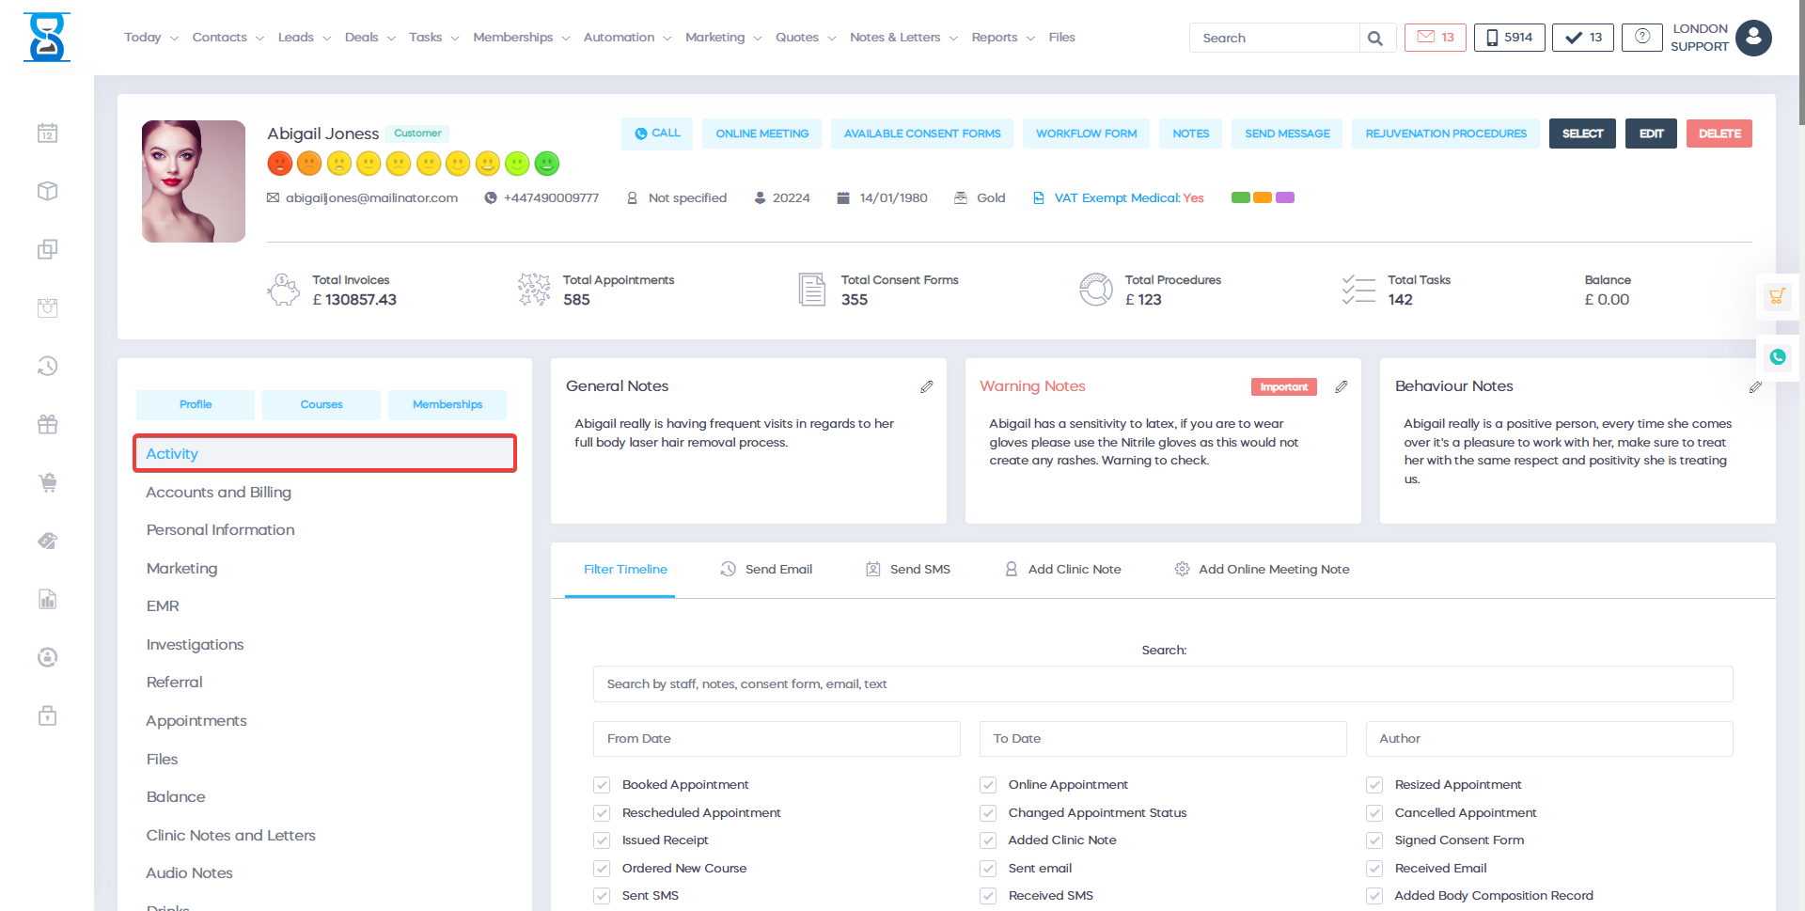Open the calendar icon in left sidebar
1805x911 pixels.
coord(48,134)
